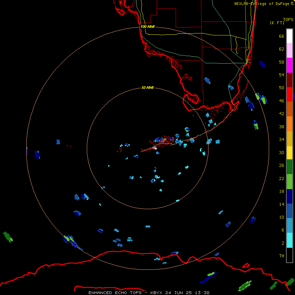Click the 'TOPS' legend title
Screen dimensions: 295x295
pyautogui.click(x=288, y=20)
